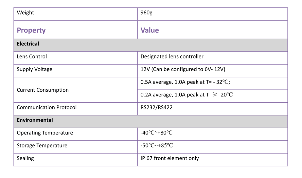Select the -40℃~+80℃ temperature value

point(157,133)
